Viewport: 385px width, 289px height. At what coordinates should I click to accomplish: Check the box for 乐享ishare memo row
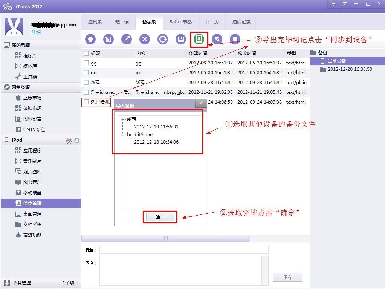coord(86,92)
